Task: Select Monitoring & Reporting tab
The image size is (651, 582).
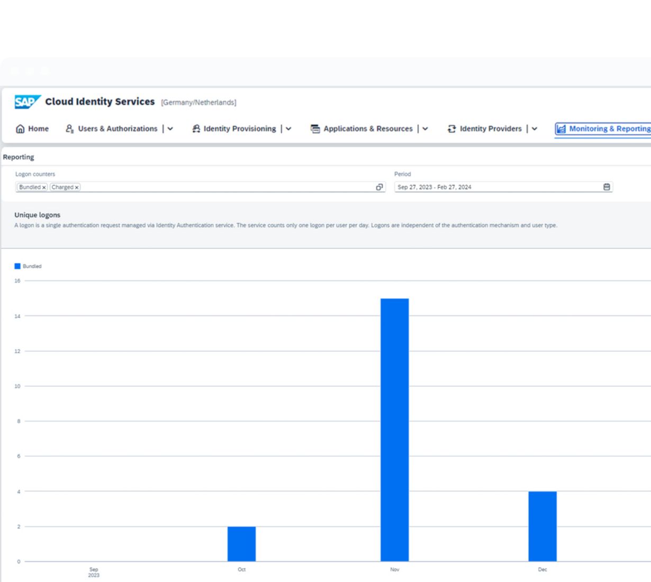Action: coord(609,129)
